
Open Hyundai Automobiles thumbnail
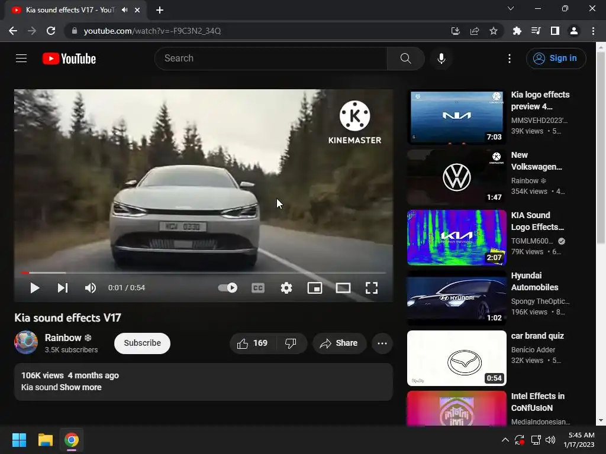coord(456,298)
